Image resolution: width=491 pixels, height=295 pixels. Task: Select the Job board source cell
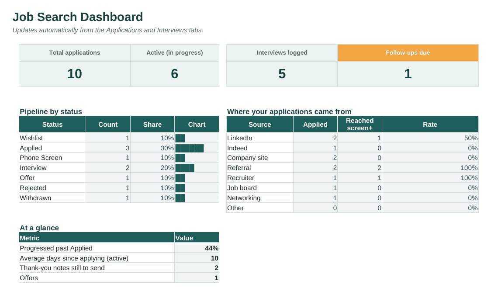(260, 188)
